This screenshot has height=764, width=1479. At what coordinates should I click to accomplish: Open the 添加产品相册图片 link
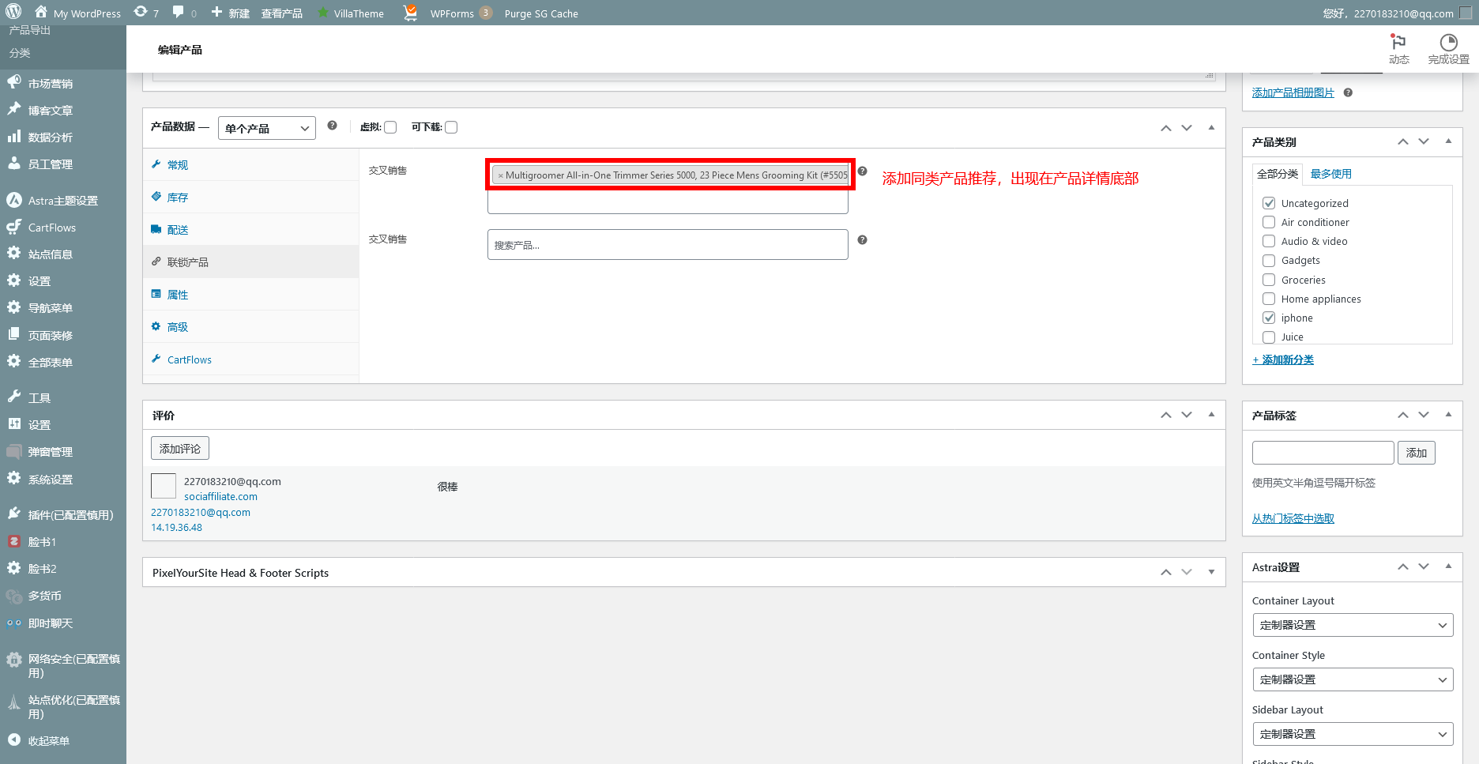(1293, 92)
